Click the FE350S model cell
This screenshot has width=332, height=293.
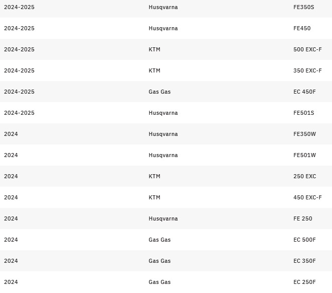pyautogui.click(x=303, y=8)
